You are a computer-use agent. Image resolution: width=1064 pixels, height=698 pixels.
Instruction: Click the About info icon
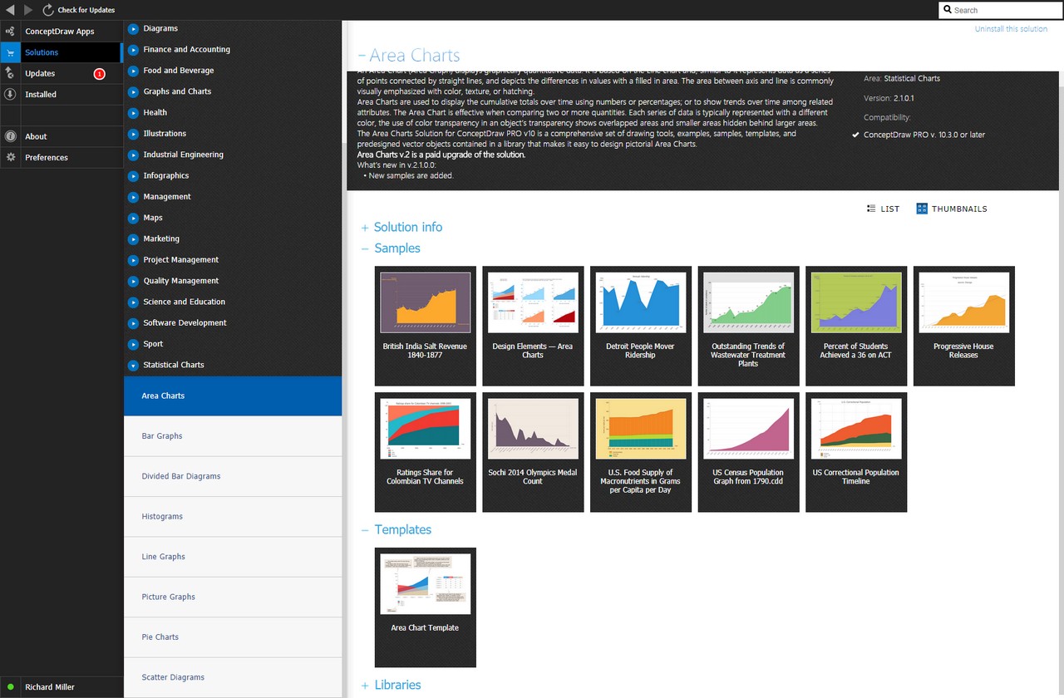(10, 136)
